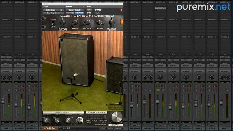This screenshot has height=131, width=233.
Task: Select the microphone in front of the large cabinet
Action: pos(75,75)
